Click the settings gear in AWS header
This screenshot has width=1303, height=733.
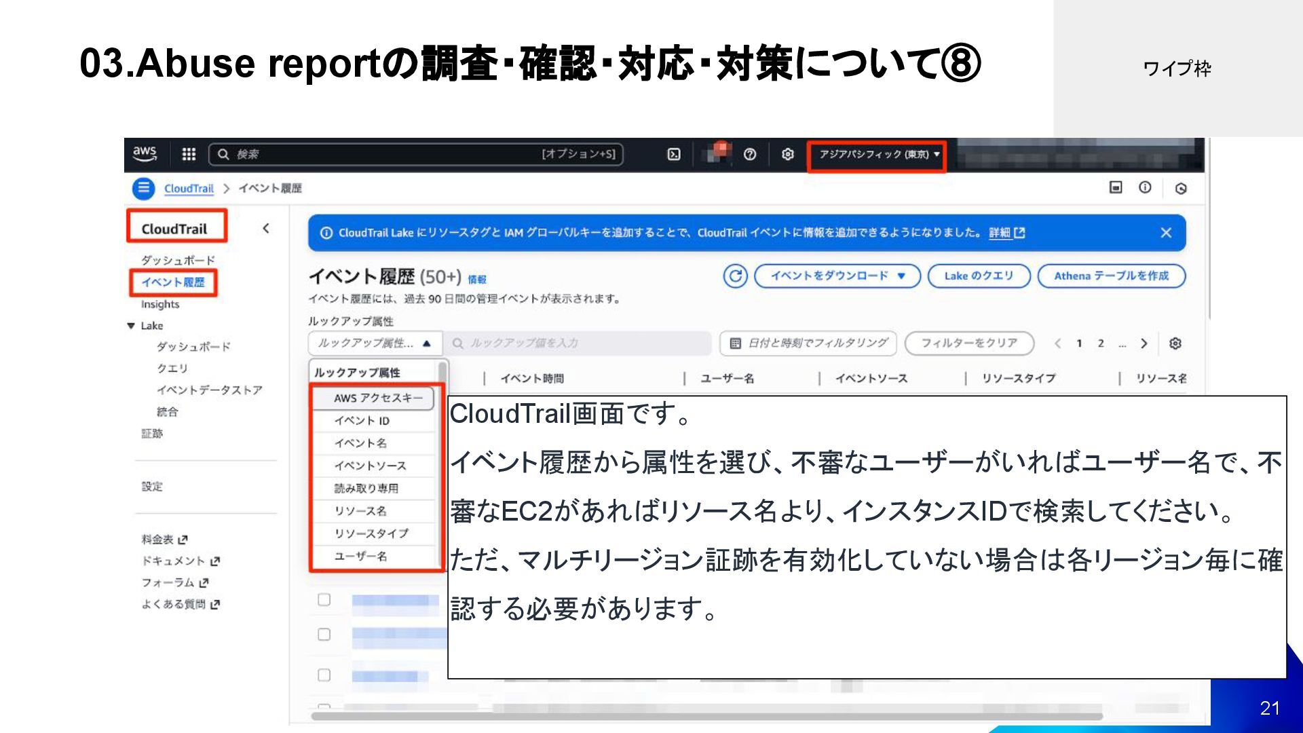click(x=787, y=154)
